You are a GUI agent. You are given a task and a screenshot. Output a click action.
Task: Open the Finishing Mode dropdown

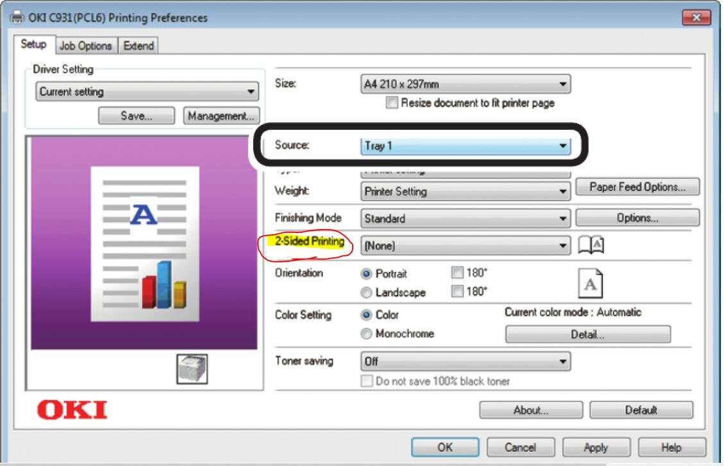point(466,218)
